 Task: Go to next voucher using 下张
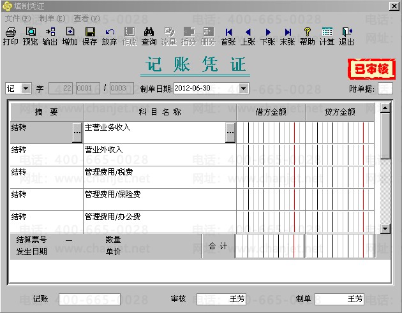pyautogui.click(x=267, y=36)
